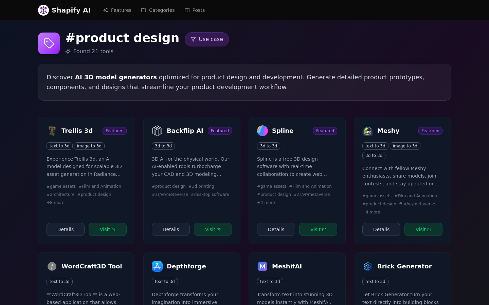Click the MeshifAI logo icon
Screen dimensions: 489x305
pyautogui.click(x=262, y=266)
